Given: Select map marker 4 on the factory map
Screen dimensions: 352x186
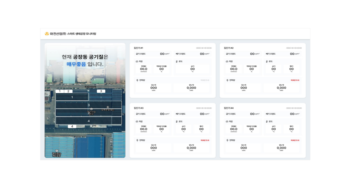Looking at the screenshot, I should 72,126.
